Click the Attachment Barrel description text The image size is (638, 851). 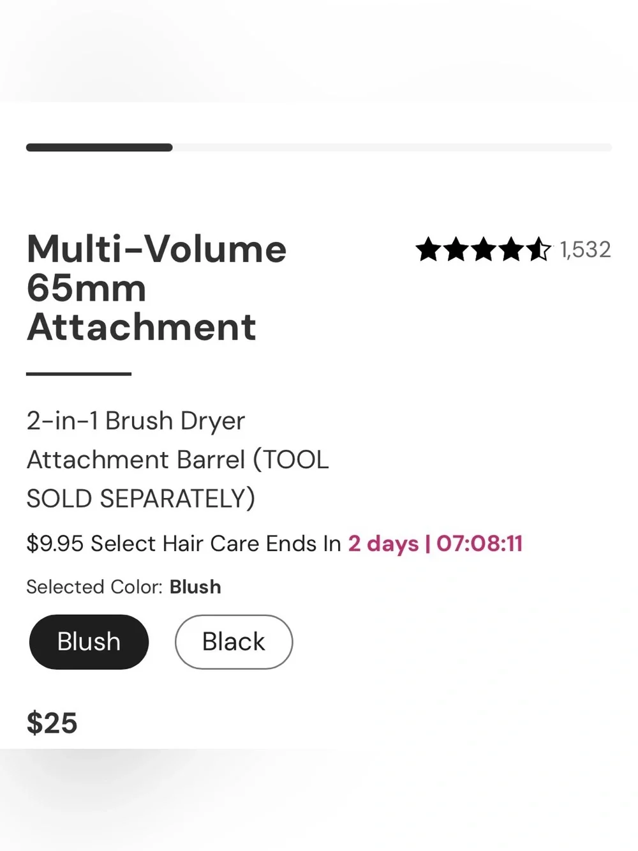click(136, 460)
